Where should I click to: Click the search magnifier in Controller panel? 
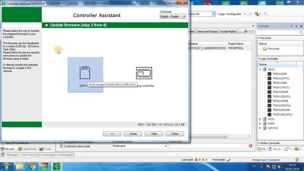(x=301, y=33)
